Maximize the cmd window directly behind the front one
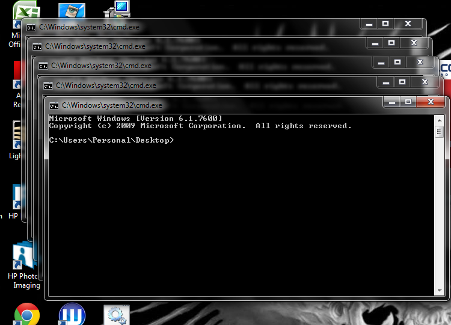Screen dimensions: 451x325 coord(402,82)
